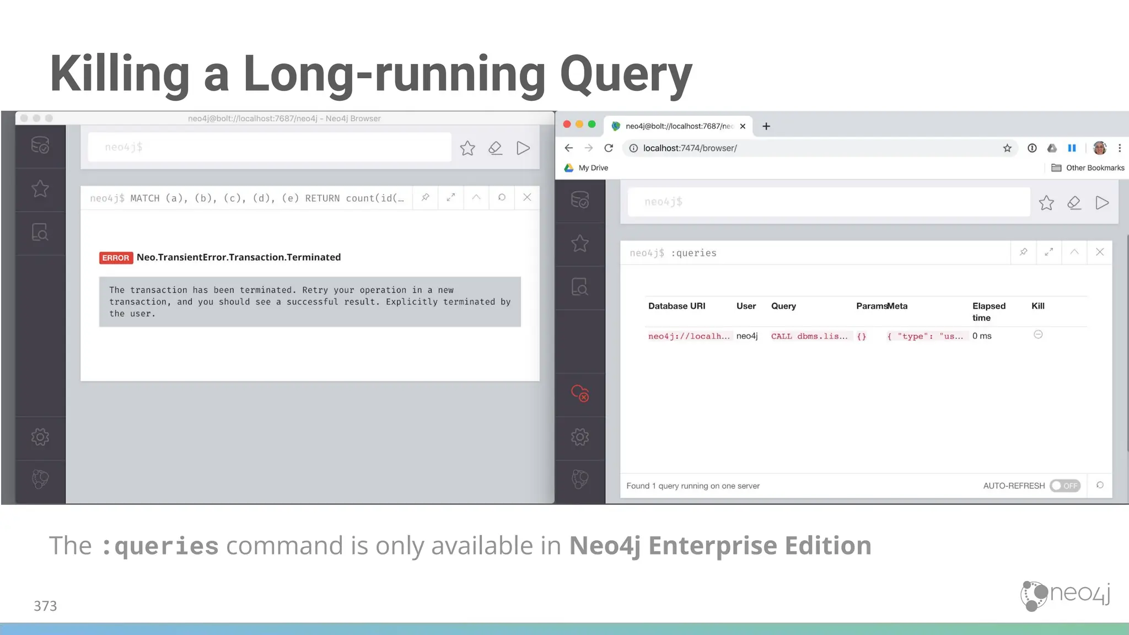Refresh the running queries list
The image size is (1129, 635).
[1100, 485]
